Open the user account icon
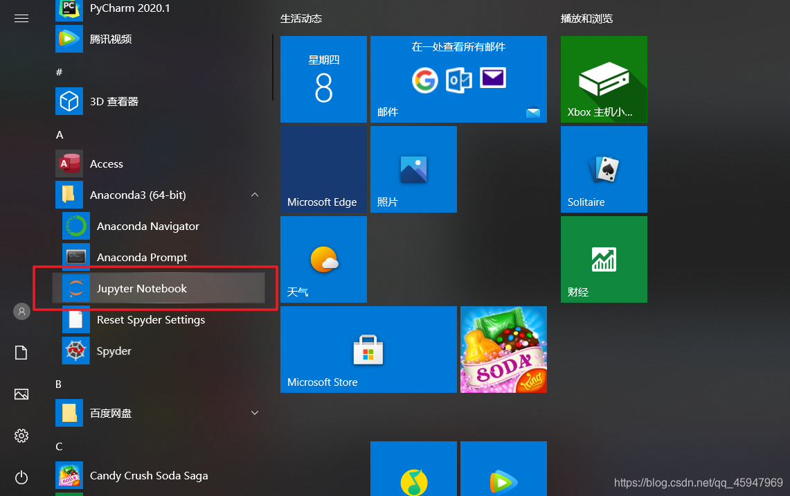This screenshot has width=790, height=496. 21,312
